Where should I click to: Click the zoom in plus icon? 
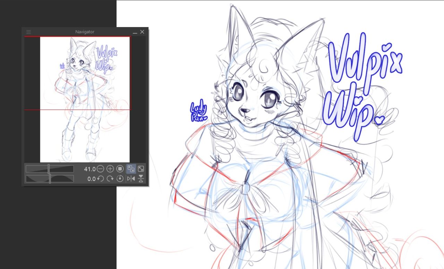point(110,169)
